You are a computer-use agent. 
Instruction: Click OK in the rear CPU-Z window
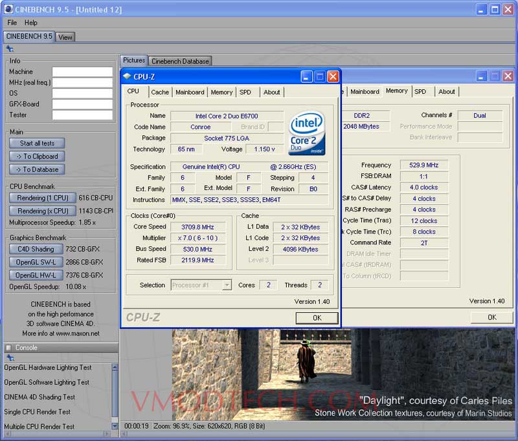492,317
